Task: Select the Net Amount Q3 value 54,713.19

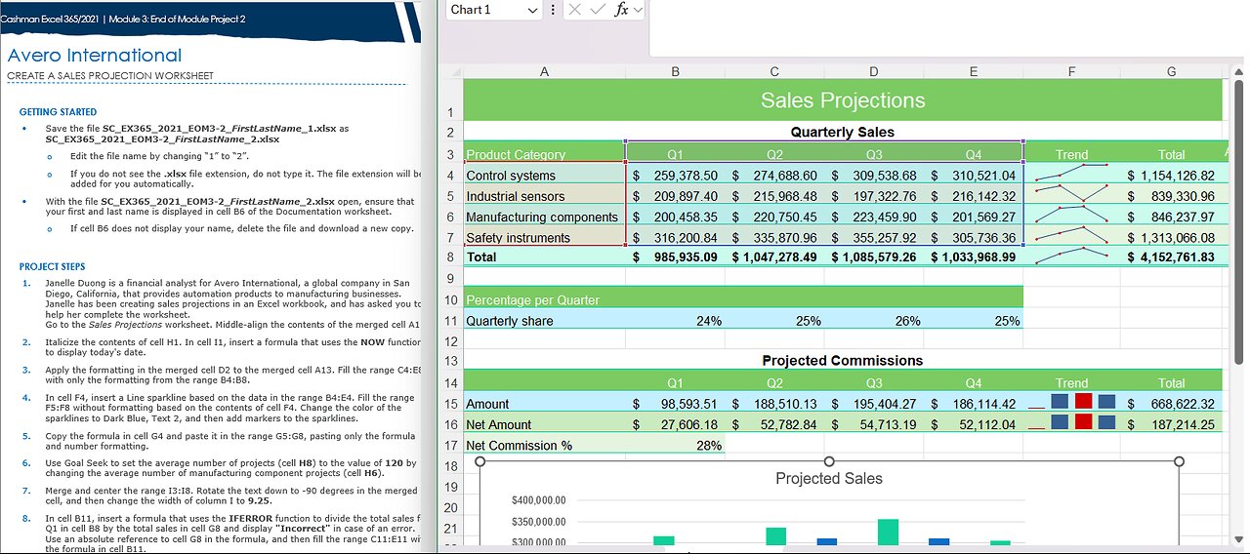Action: pos(874,424)
